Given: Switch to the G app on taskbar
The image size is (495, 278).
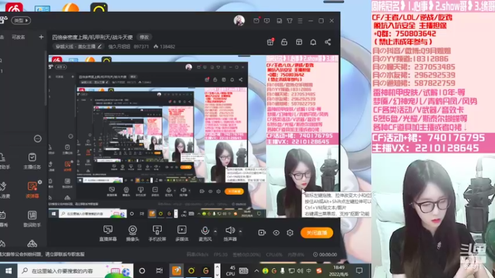Looking at the screenshot, I should [205, 271].
